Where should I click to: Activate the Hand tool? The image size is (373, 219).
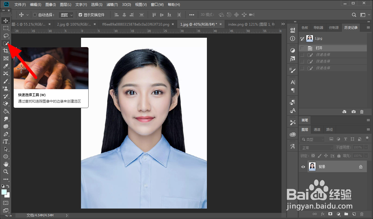6,164
